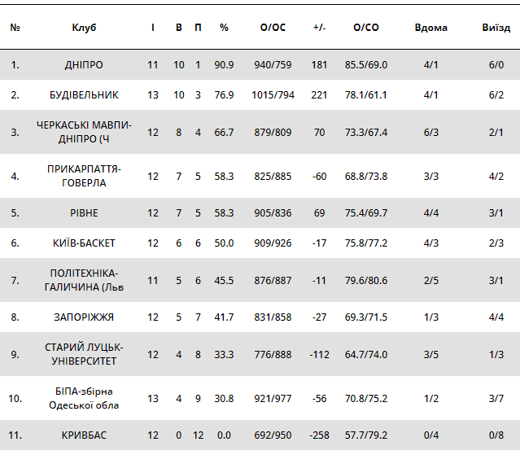This screenshot has width=520, height=455.
Task: Open the ПРИКАРПАТТЯ-ГОВЕРЛА club entry
Action: (84, 176)
